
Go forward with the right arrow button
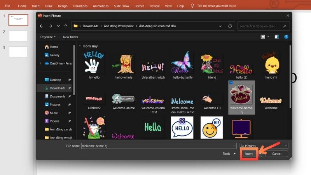point(51,26)
